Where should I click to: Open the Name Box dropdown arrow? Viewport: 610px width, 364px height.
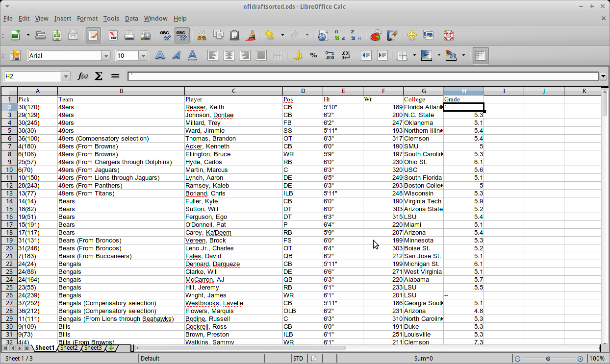coord(66,76)
